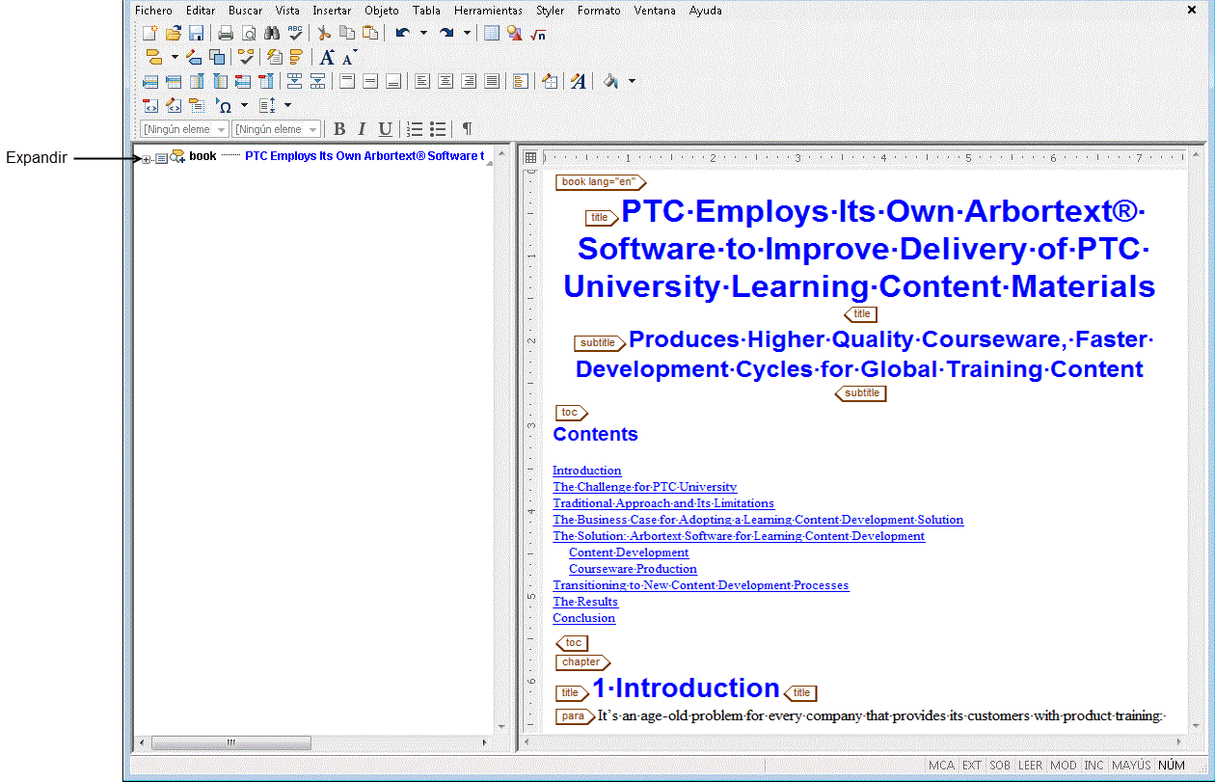1215x782 pixels.
Task: Undo the last action with the arrow icon
Action: [x=403, y=33]
